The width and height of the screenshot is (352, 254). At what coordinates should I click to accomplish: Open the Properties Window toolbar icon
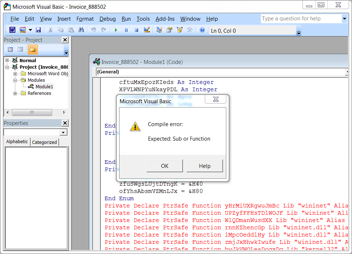pyautogui.click(x=169, y=30)
